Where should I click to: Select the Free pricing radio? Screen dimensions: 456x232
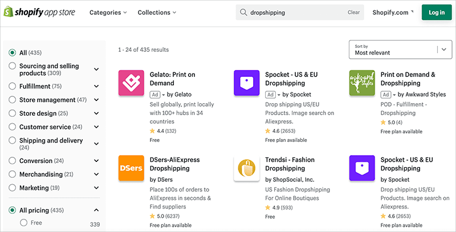23,223
